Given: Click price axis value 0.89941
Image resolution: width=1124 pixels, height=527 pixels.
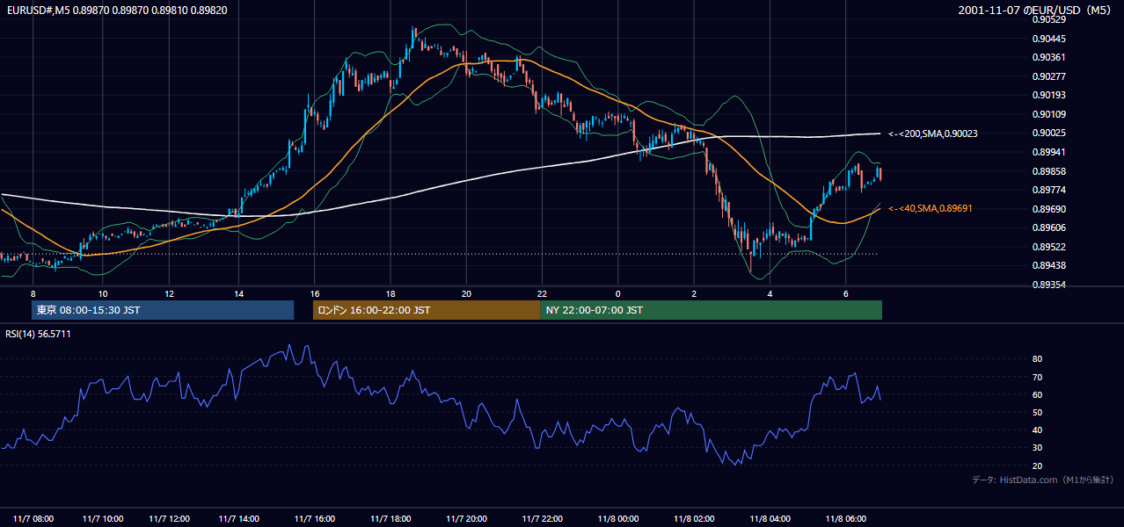Looking at the screenshot, I should click(x=1048, y=152).
